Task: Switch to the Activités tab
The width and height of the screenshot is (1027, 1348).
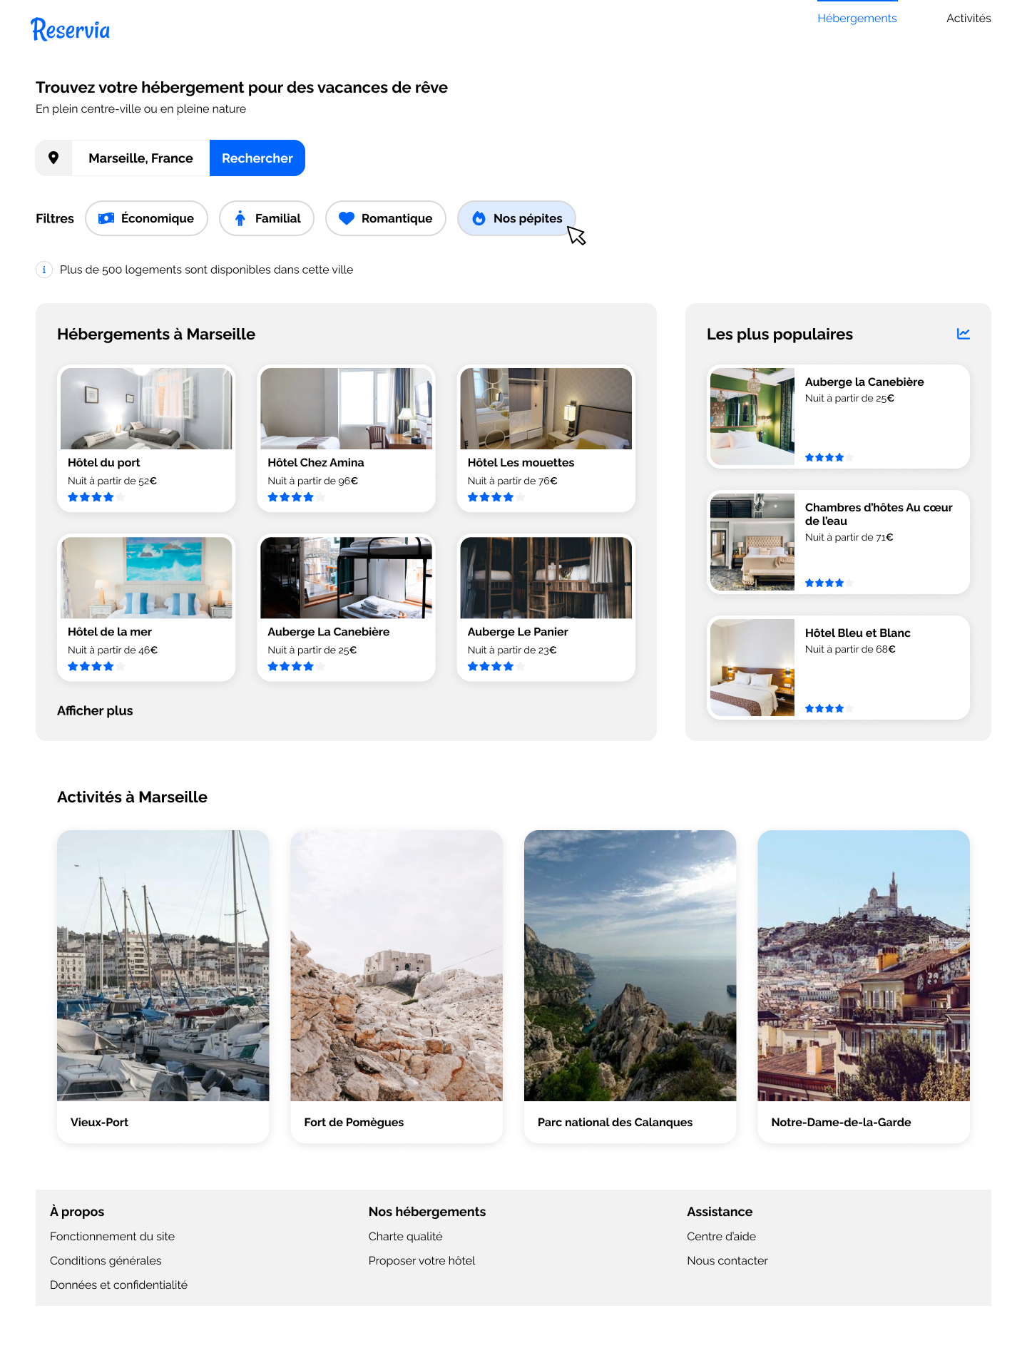Action: [x=968, y=19]
